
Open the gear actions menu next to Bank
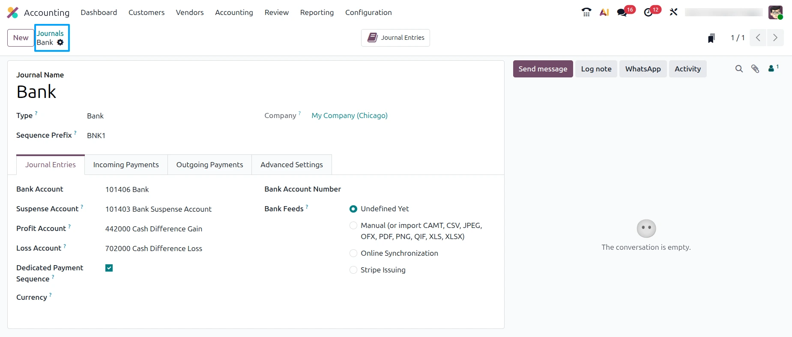click(x=60, y=42)
